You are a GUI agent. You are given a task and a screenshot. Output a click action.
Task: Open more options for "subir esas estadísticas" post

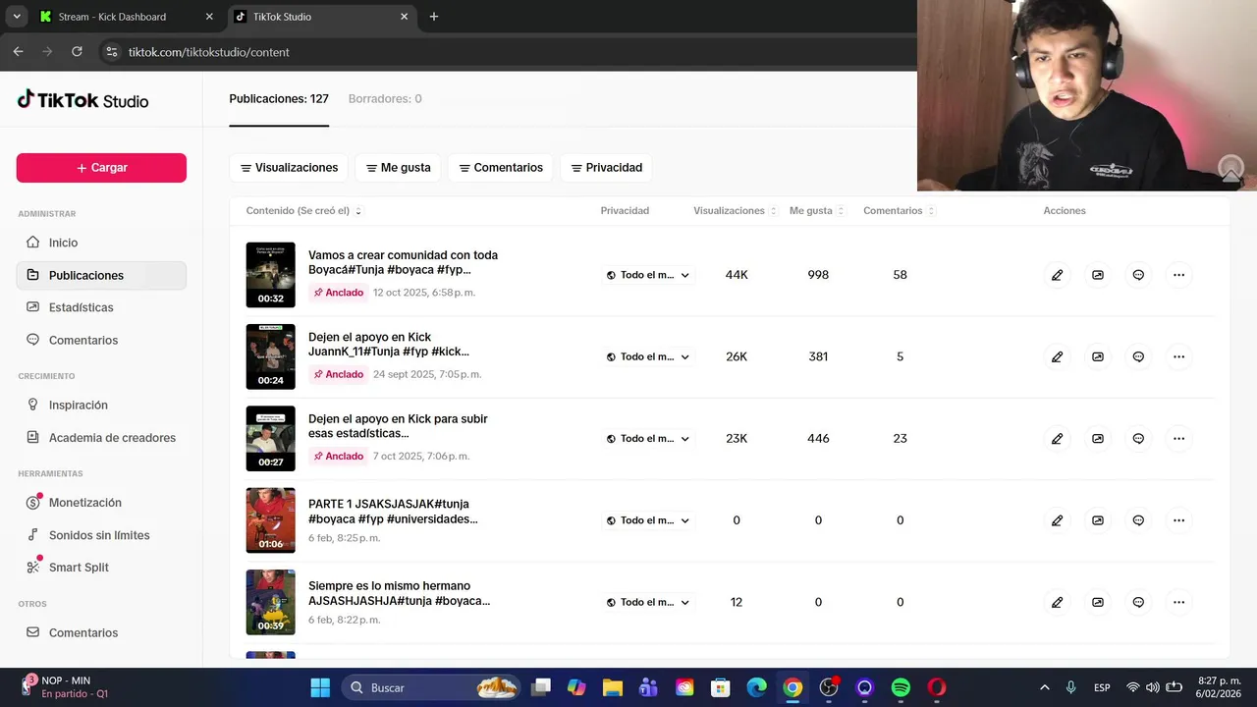(x=1178, y=439)
